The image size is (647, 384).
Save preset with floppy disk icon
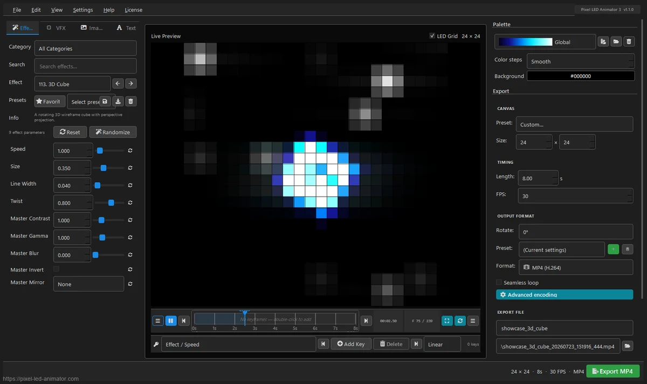(x=105, y=101)
